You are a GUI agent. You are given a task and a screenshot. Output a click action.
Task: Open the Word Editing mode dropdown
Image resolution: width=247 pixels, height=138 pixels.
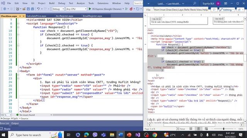(x=227, y=10)
